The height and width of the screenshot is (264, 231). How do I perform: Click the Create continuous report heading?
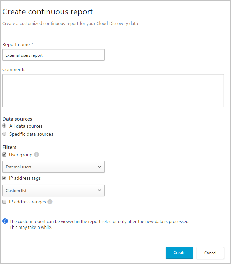[x=47, y=12]
